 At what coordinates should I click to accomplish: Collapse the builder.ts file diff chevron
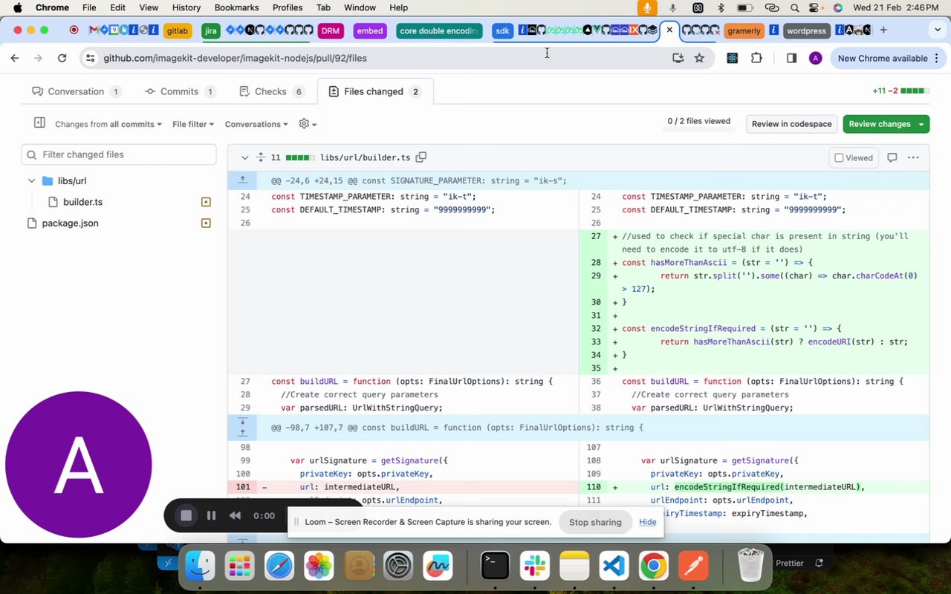click(x=244, y=157)
